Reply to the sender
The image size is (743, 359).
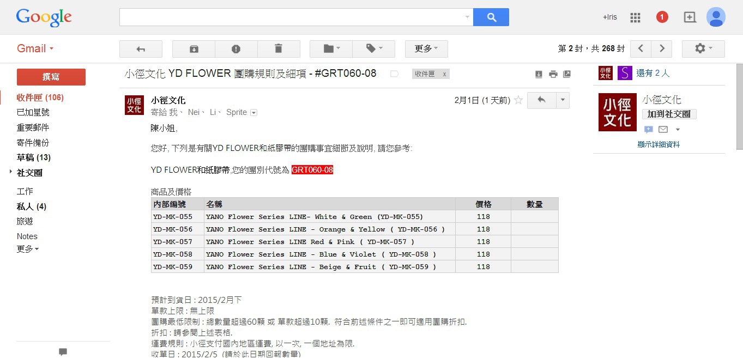click(541, 100)
